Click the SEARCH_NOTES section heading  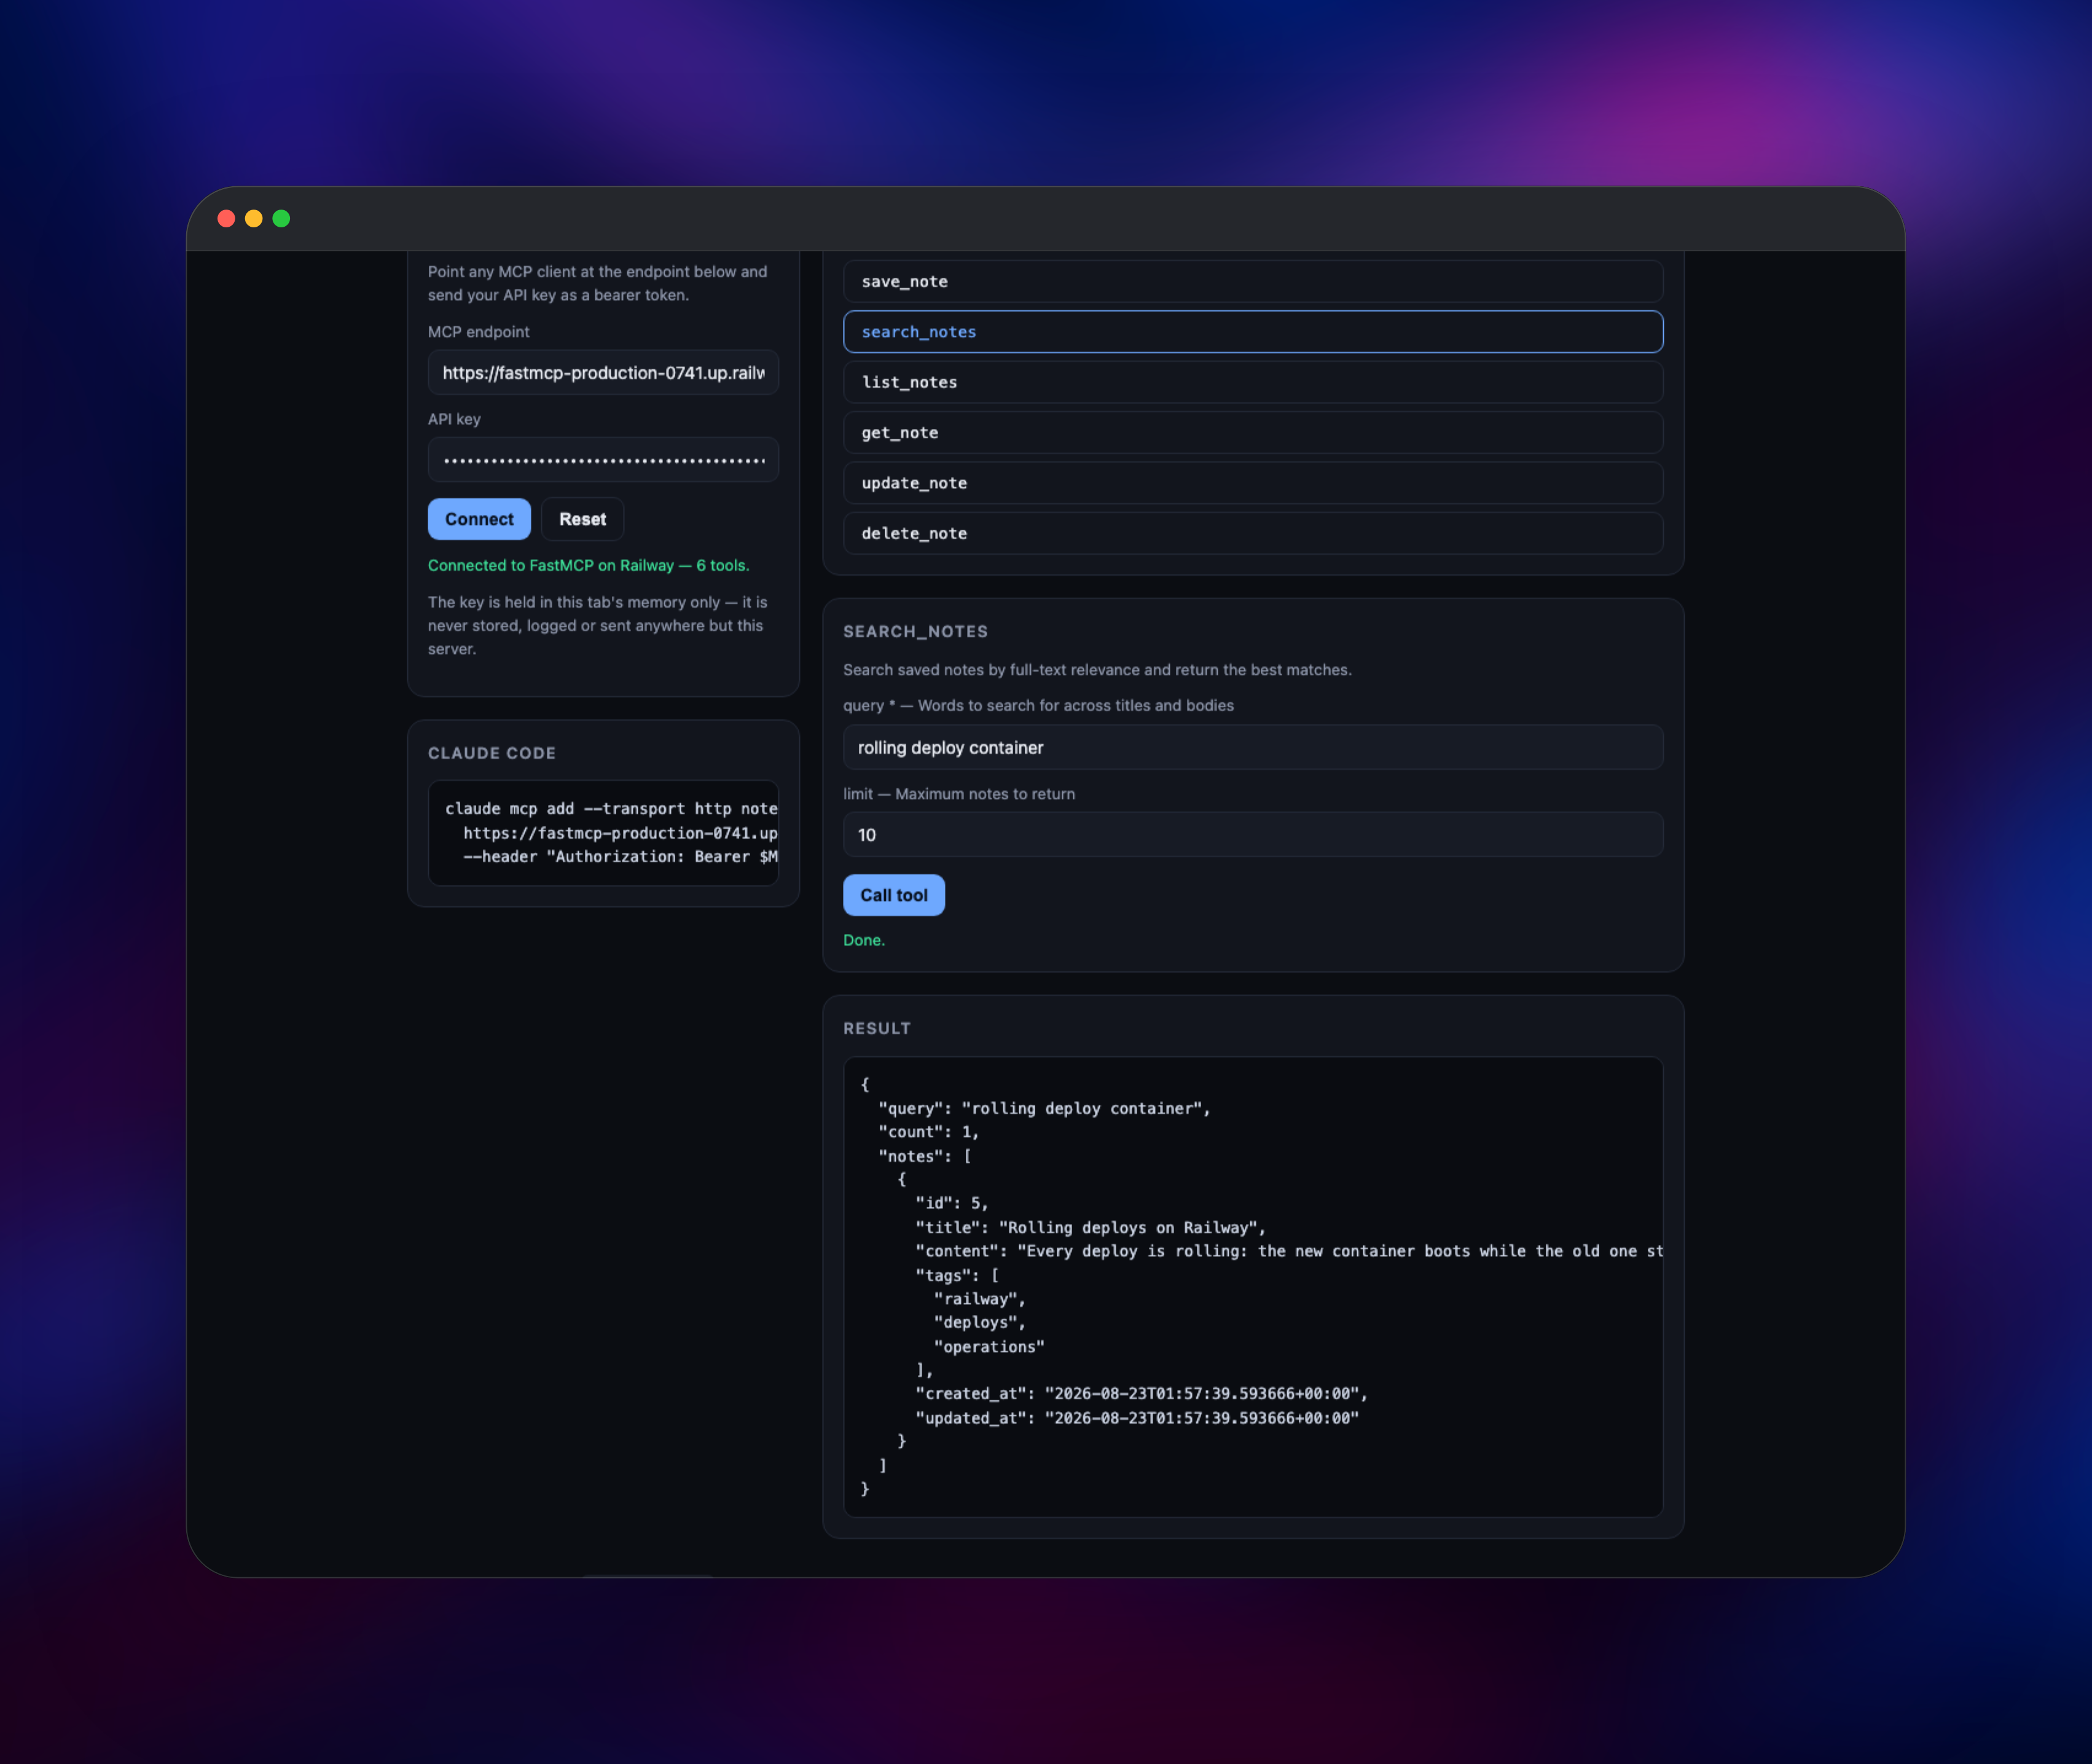pos(915,632)
